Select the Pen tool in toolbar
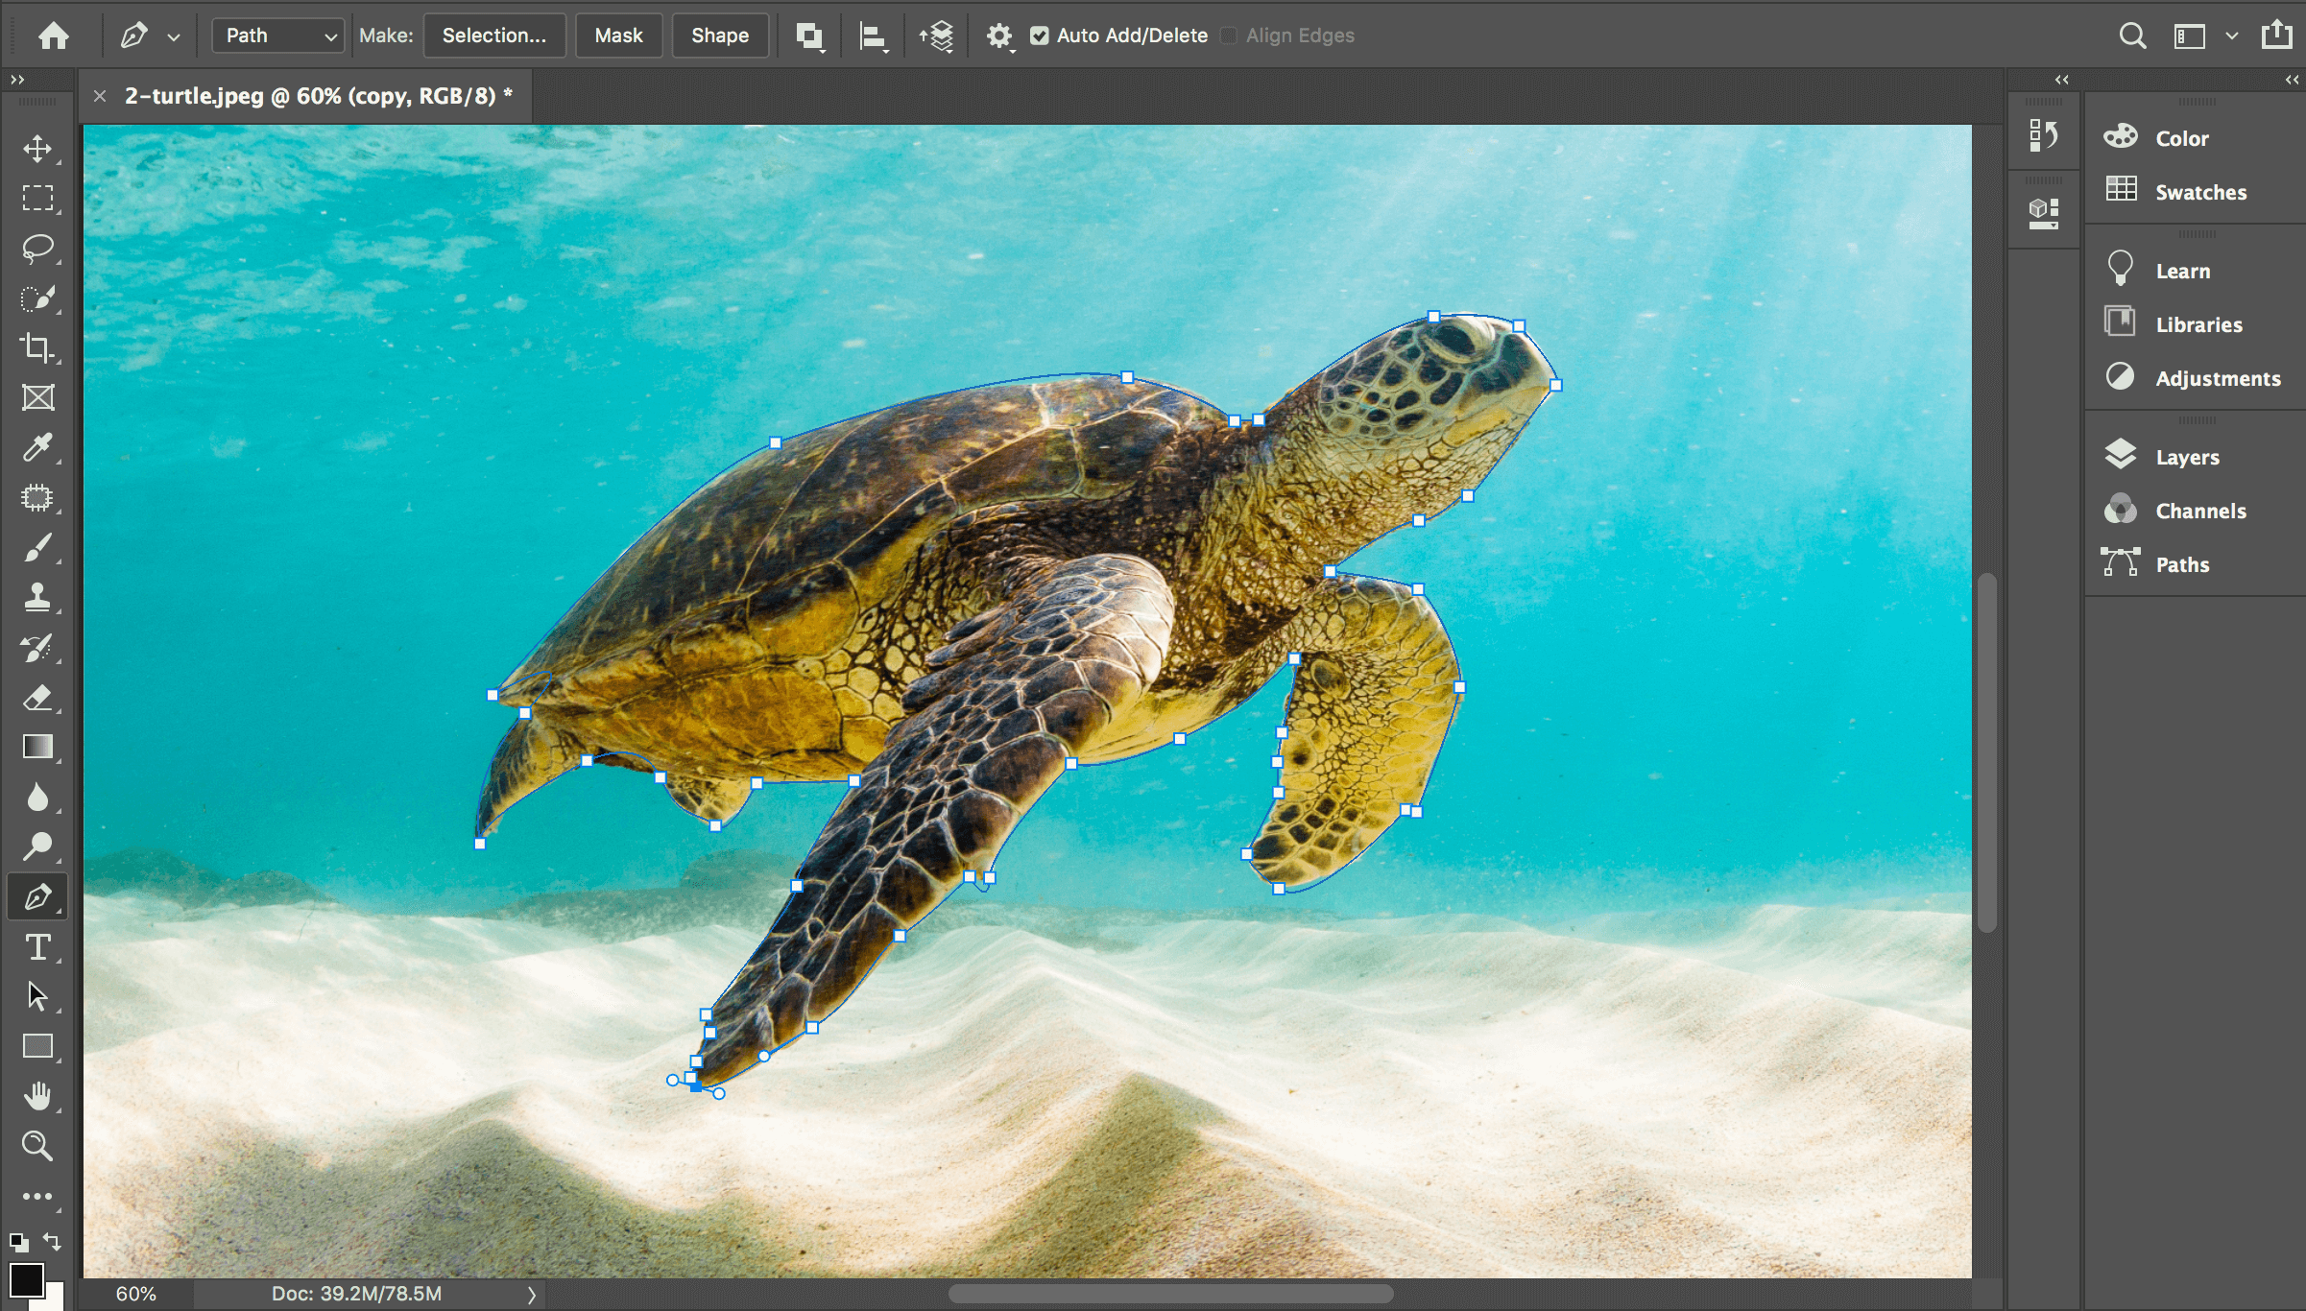This screenshot has width=2306, height=1311. [x=37, y=897]
